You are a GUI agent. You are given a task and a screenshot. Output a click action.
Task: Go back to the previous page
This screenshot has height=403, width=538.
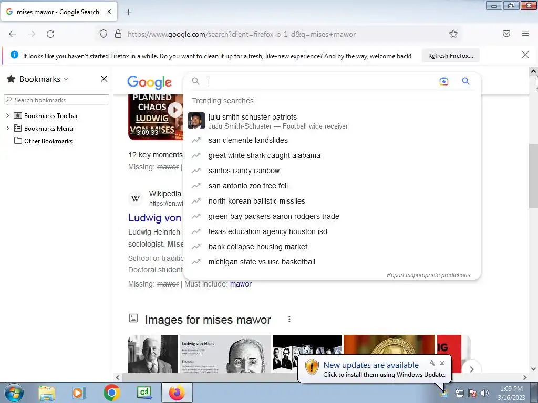(13, 34)
